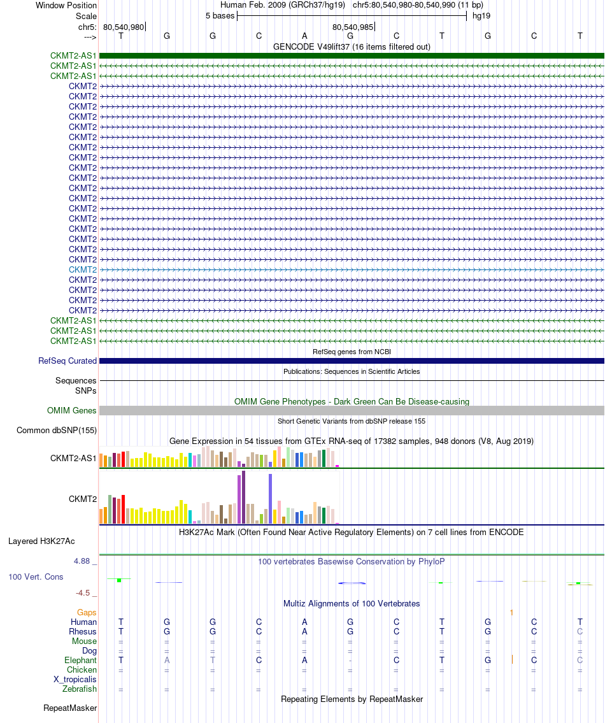605x723 pixels.
Task: Click base 'A' in the reference sequence row
Action: coord(304,36)
